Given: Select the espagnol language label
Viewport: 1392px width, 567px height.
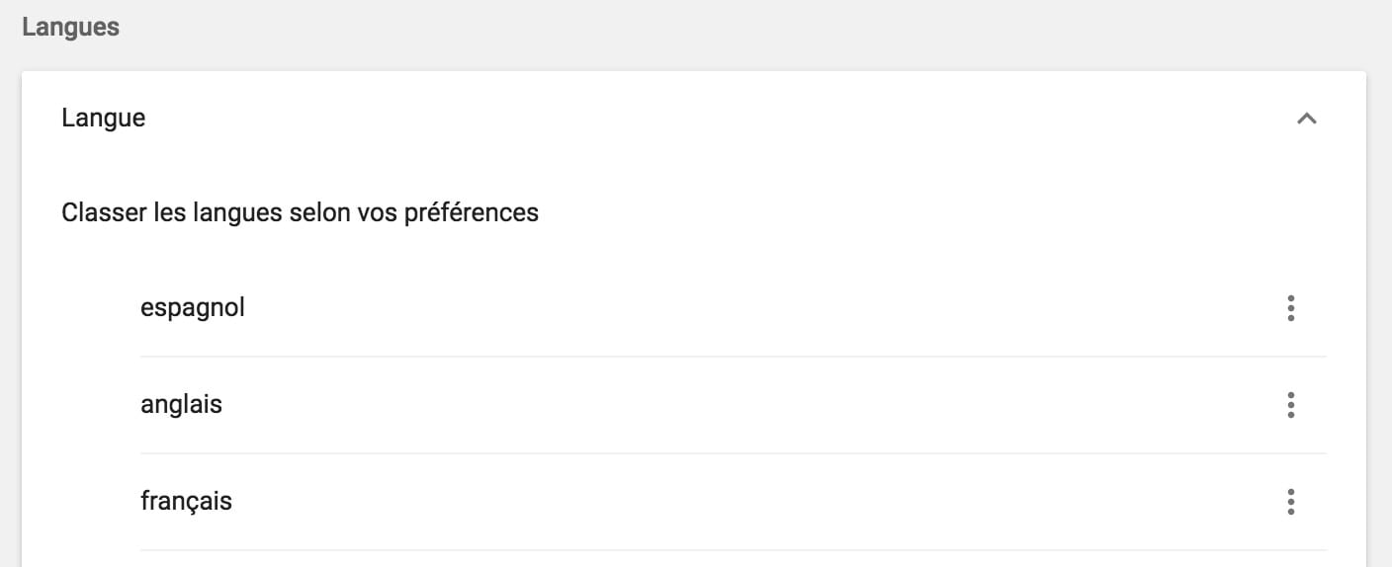Looking at the screenshot, I should [193, 308].
